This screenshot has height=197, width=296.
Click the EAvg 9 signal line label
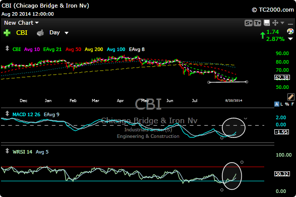click(51, 115)
